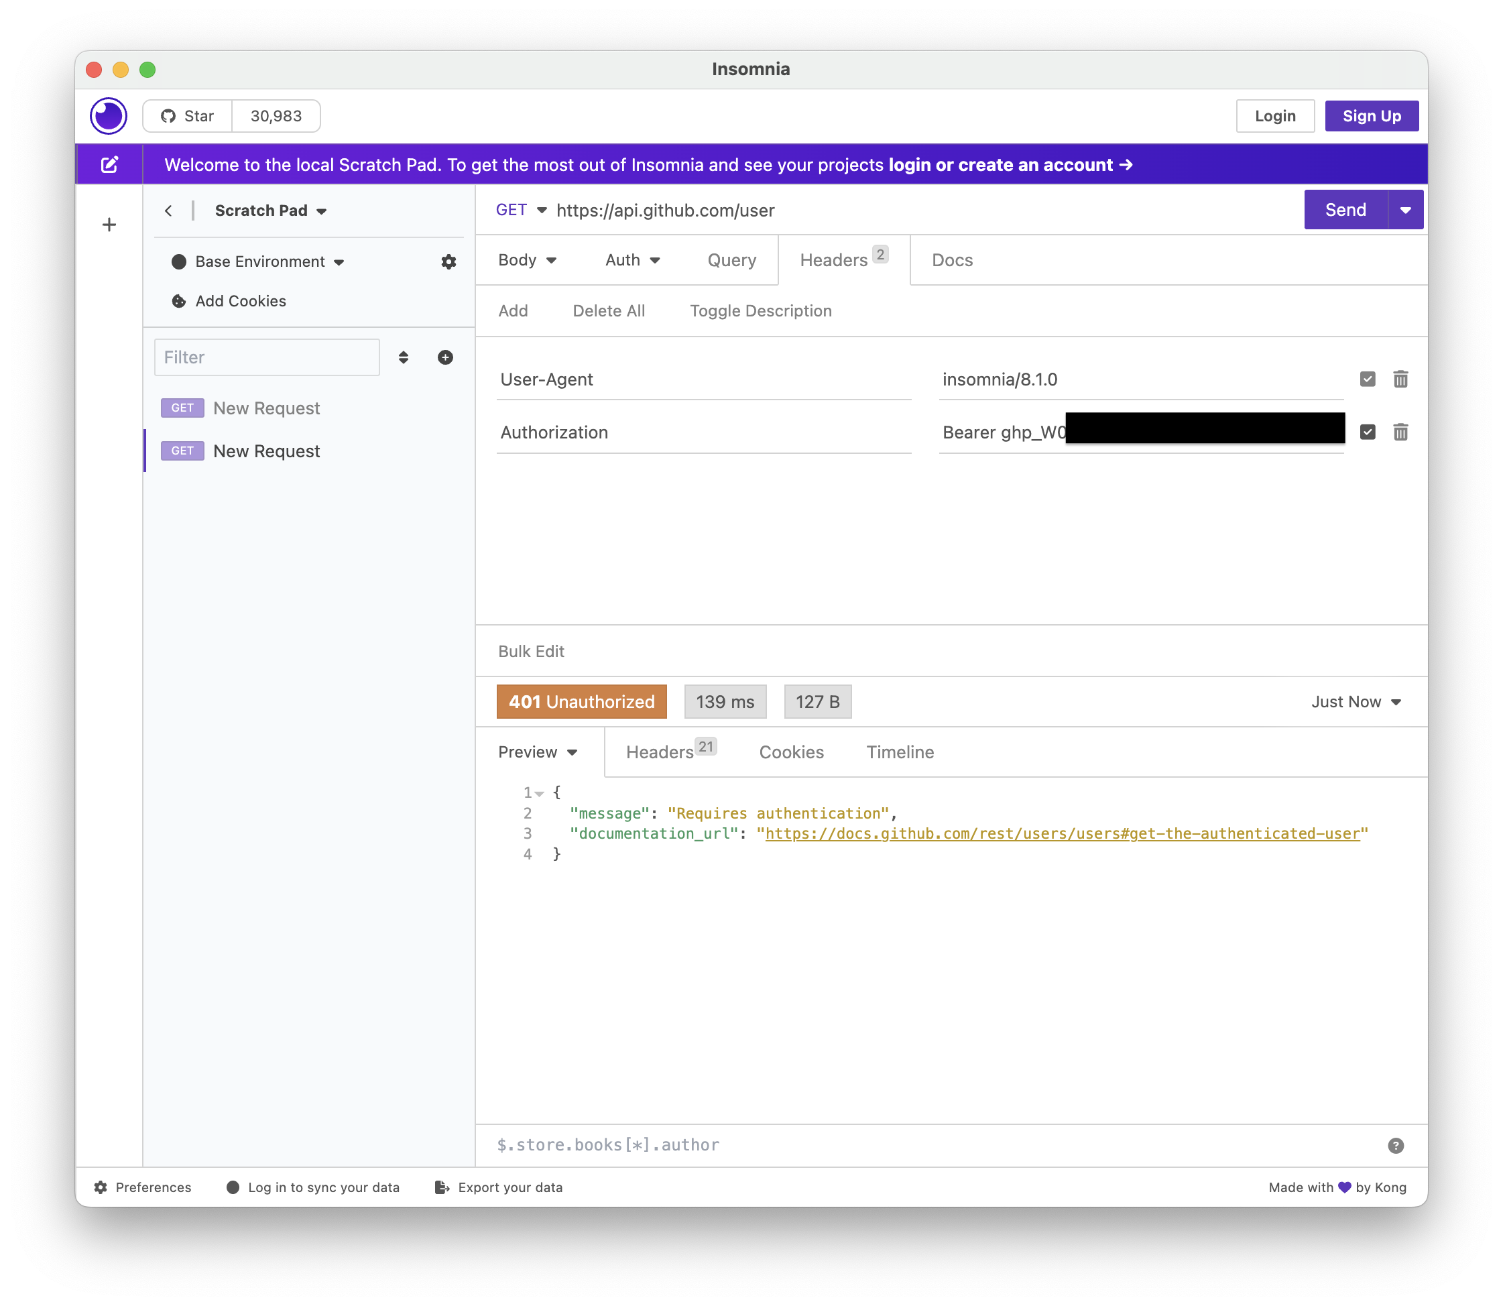Viewport: 1503px width, 1306px height.
Task: Switch to the Timeline tab
Action: pos(900,752)
